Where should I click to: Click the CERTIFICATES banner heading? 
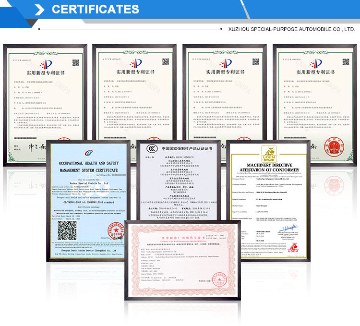[96, 10]
